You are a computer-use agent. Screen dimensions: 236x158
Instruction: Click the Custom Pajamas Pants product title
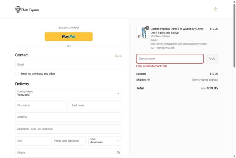coord(177,31)
